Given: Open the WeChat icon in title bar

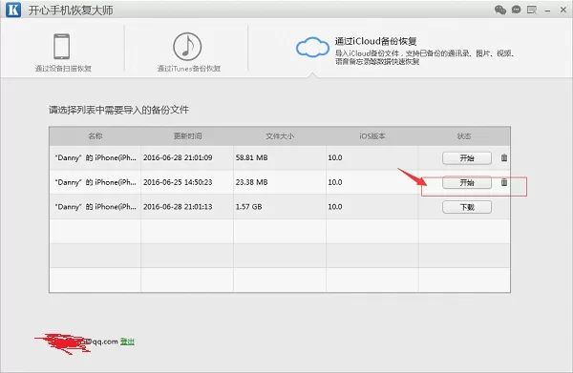Looking at the screenshot, I should 500,10.
